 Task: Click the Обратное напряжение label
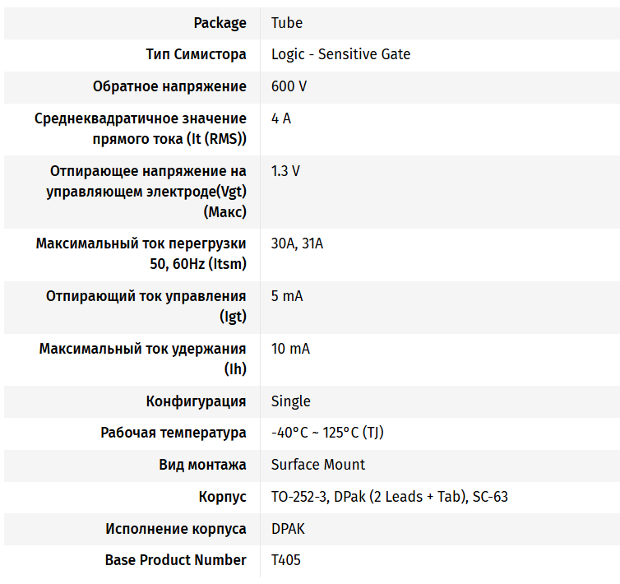[169, 86]
